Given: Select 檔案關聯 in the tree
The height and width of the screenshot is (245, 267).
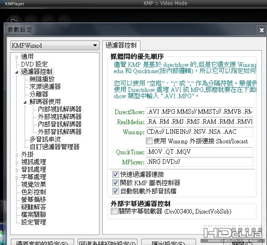Looking at the screenshot, I should [33, 214].
